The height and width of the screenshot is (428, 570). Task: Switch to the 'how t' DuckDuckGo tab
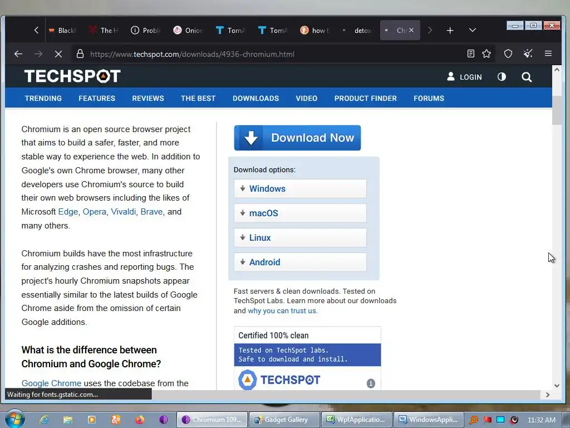(315, 30)
